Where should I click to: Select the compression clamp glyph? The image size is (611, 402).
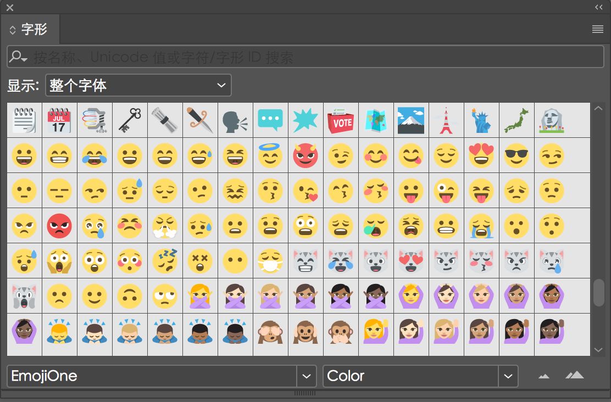95,120
